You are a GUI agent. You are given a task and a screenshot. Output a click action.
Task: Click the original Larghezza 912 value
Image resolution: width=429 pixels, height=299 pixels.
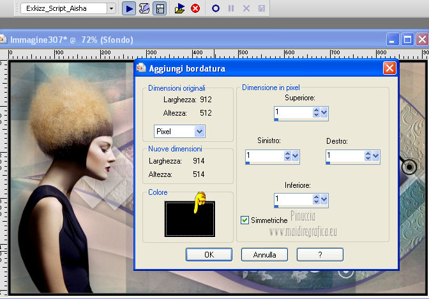point(206,100)
